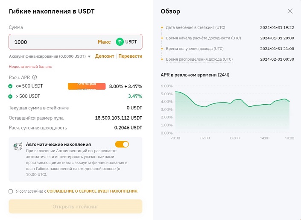Click the 2024-02-01 00:30 timestamp
Viewport: 301px width, 220px height.
[x=277, y=59]
